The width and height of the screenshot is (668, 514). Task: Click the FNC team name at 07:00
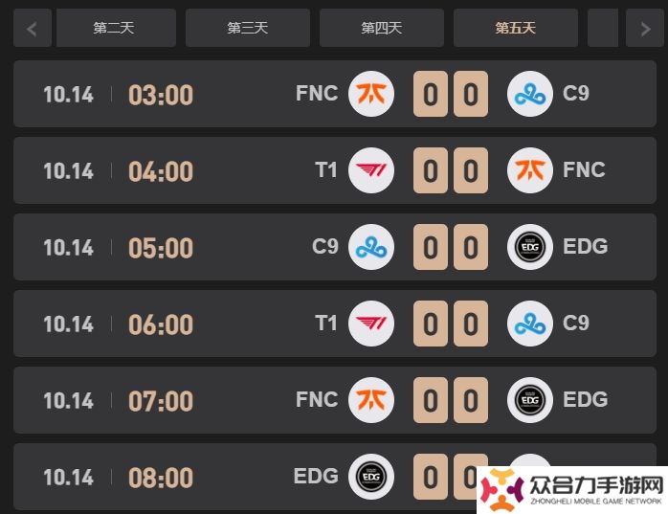317,400
